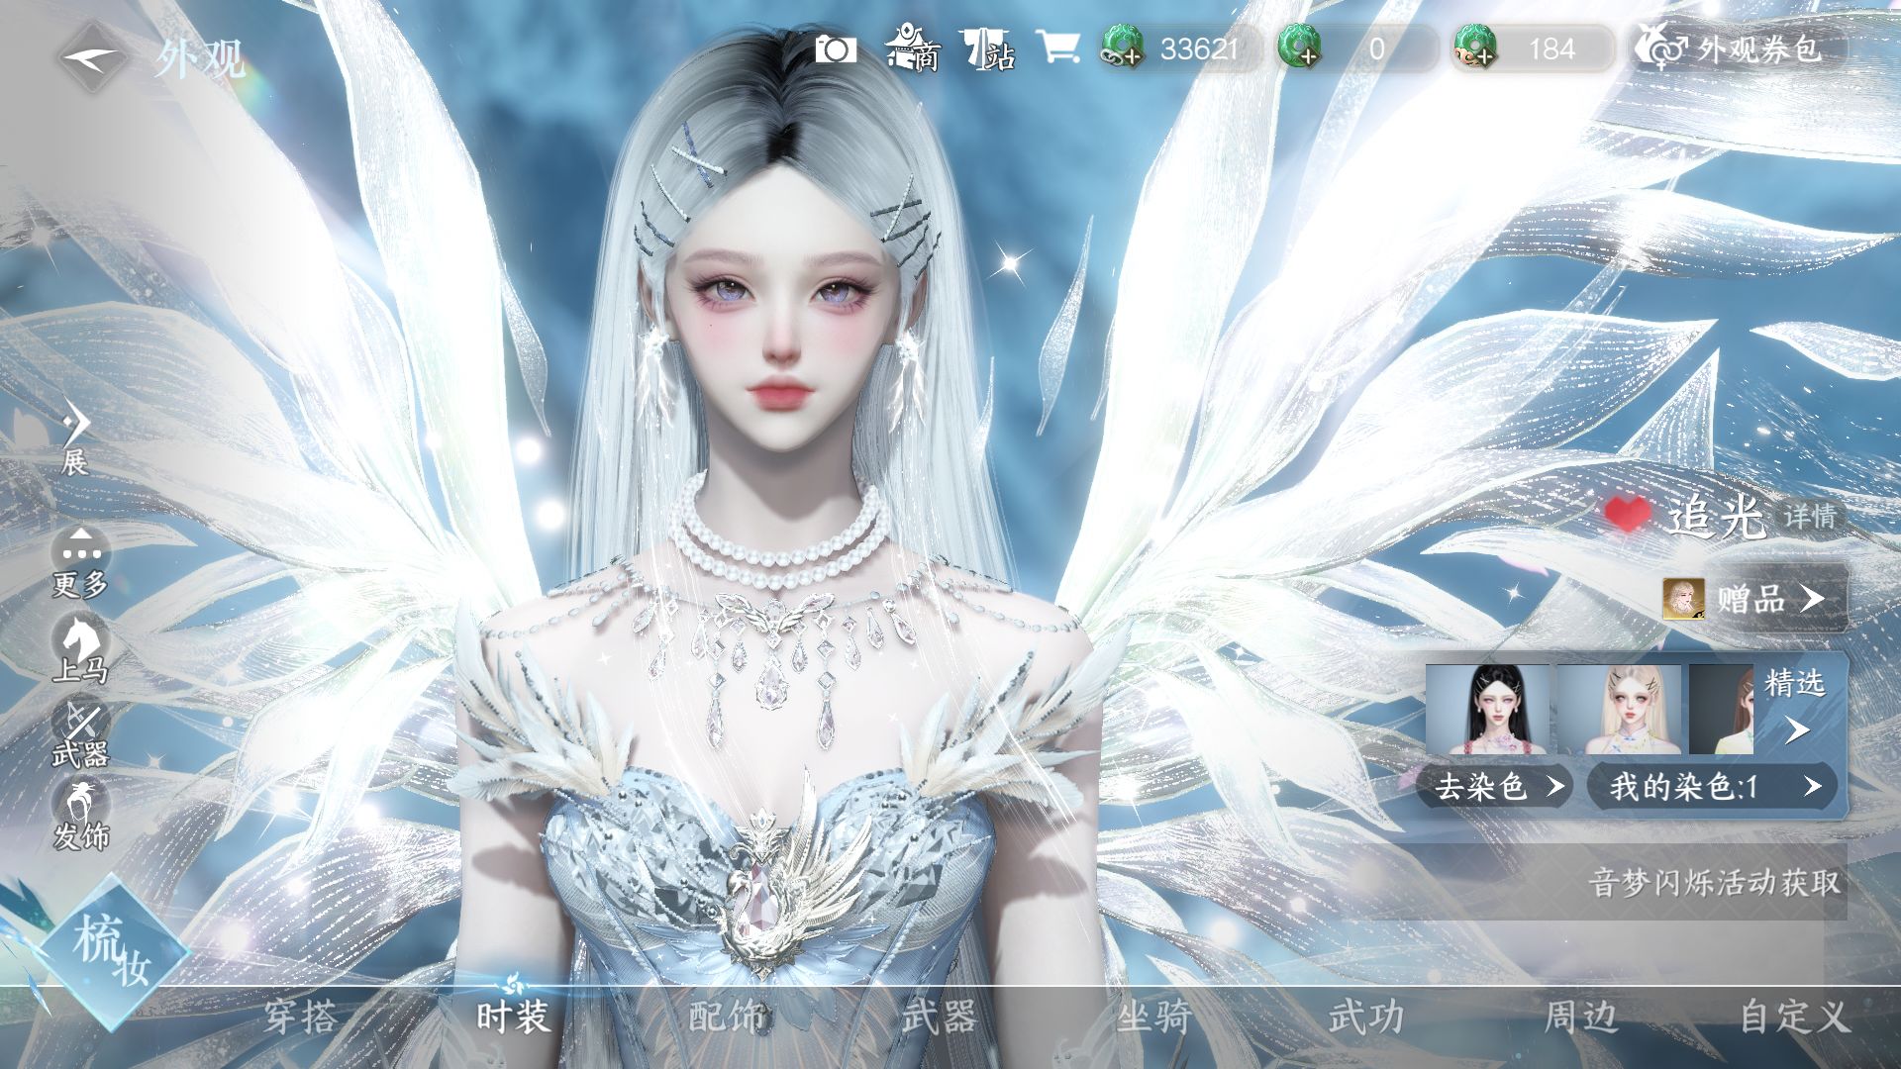Image resolution: width=1901 pixels, height=1069 pixels.
Task: Open the 商 shop icon
Action: click(x=914, y=49)
